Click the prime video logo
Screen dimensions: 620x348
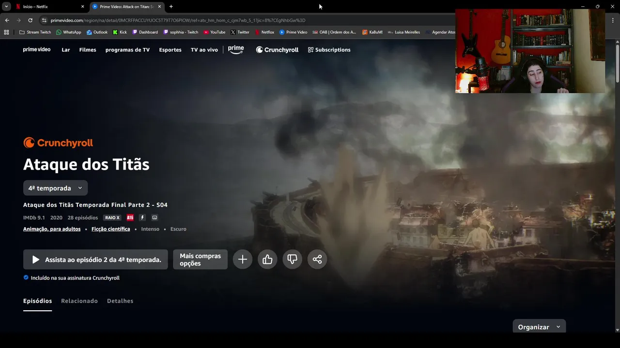click(37, 50)
